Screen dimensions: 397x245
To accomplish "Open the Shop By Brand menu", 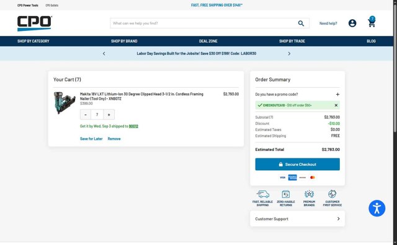I will 124,41.
